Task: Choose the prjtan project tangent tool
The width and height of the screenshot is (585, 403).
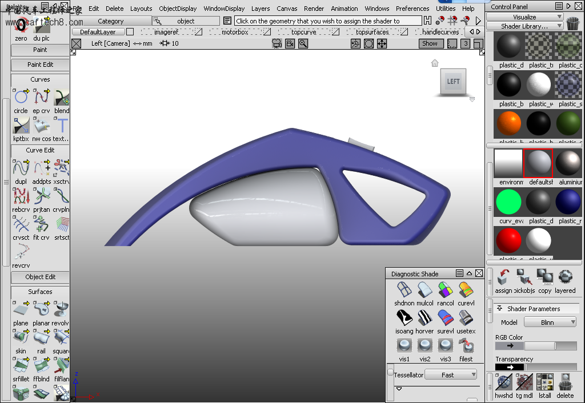Action: pos(41,196)
